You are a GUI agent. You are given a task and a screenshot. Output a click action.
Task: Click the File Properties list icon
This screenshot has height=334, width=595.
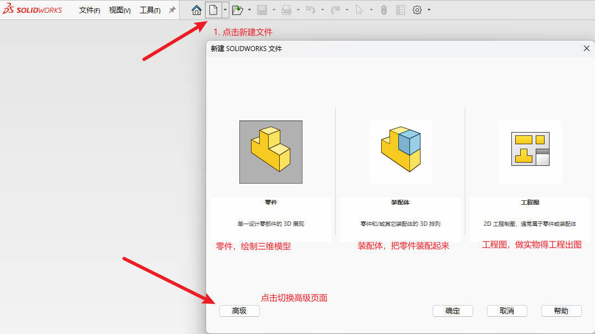(401, 10)
